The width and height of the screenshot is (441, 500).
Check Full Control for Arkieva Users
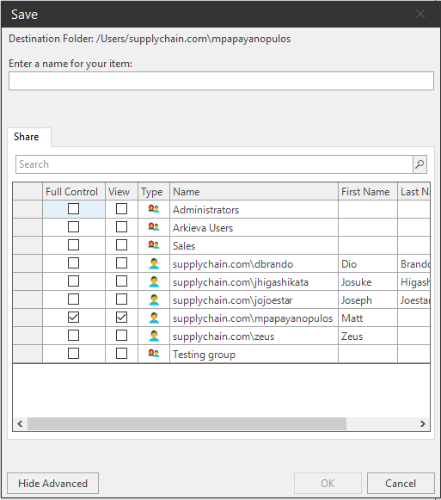click(73, 227)
